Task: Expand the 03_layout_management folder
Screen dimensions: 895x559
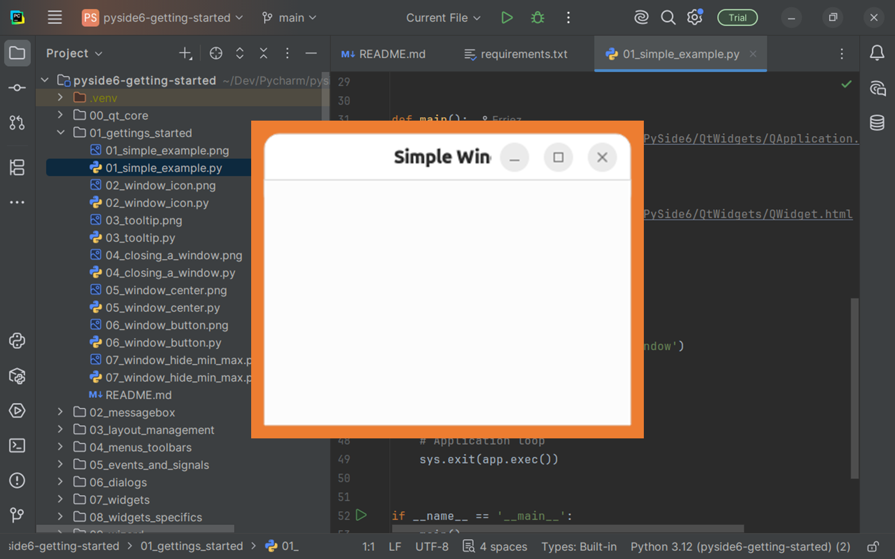Action: [x=61, y=430]
